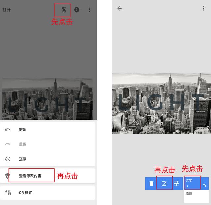Tap the undo arrow icon beside 撤消
Image resolution: width=211 pixels, height=205 pixels.
coord(8,130)
